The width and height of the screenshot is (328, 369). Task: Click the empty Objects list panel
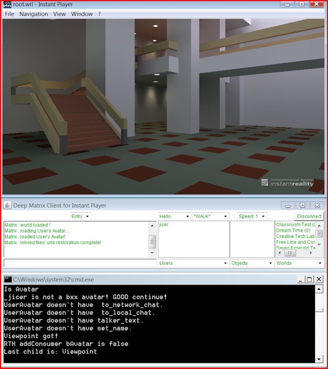pyautogui.click(x=252, y=239)
